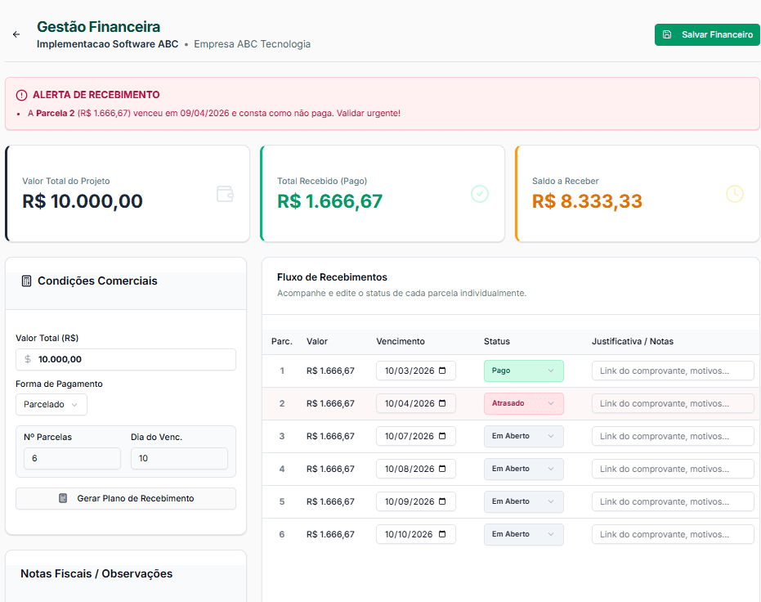Click the Nº Parcelas input field

[72, 458]
